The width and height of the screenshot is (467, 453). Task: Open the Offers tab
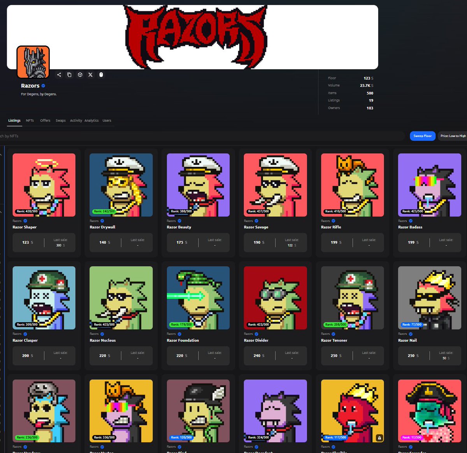click(45, 121)
